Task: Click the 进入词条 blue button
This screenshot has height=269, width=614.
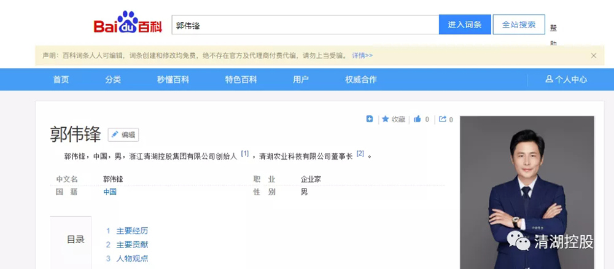Action: [x=465, y=25]
